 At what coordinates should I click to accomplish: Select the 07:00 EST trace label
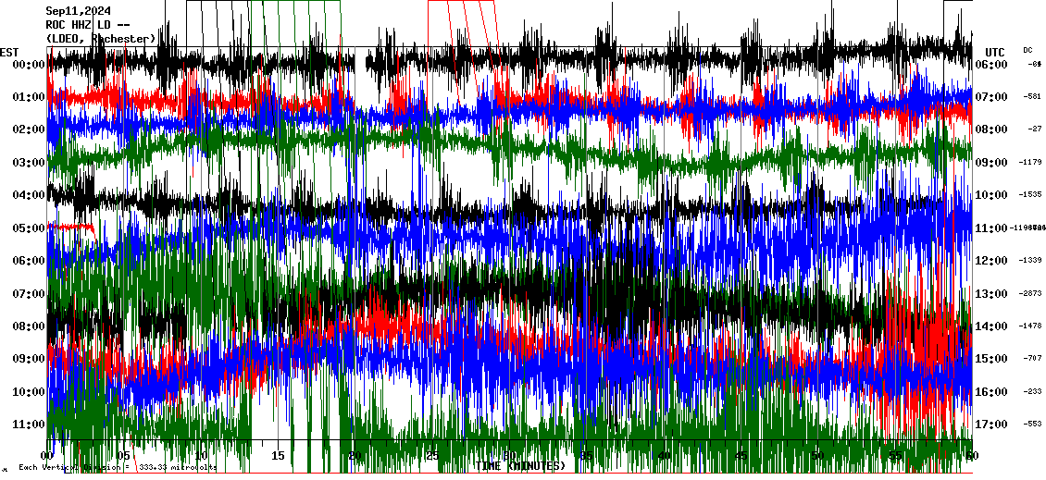point(24,294)
